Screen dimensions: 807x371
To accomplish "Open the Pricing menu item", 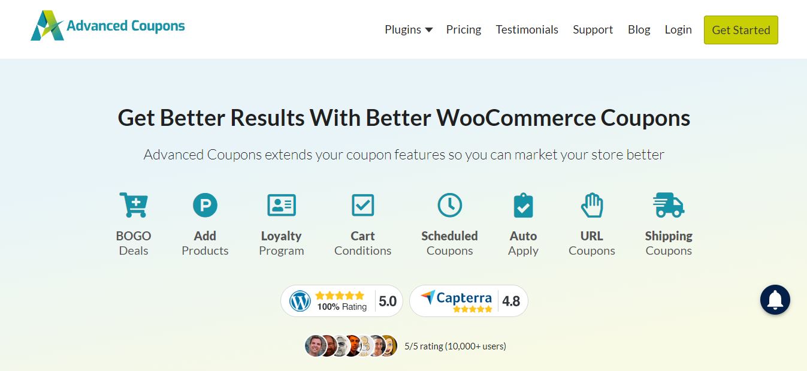I will click(x=463, y=29).
